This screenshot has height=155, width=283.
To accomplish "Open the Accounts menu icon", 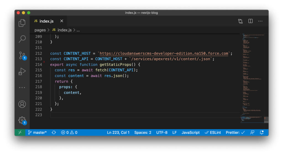I will 22,104.
